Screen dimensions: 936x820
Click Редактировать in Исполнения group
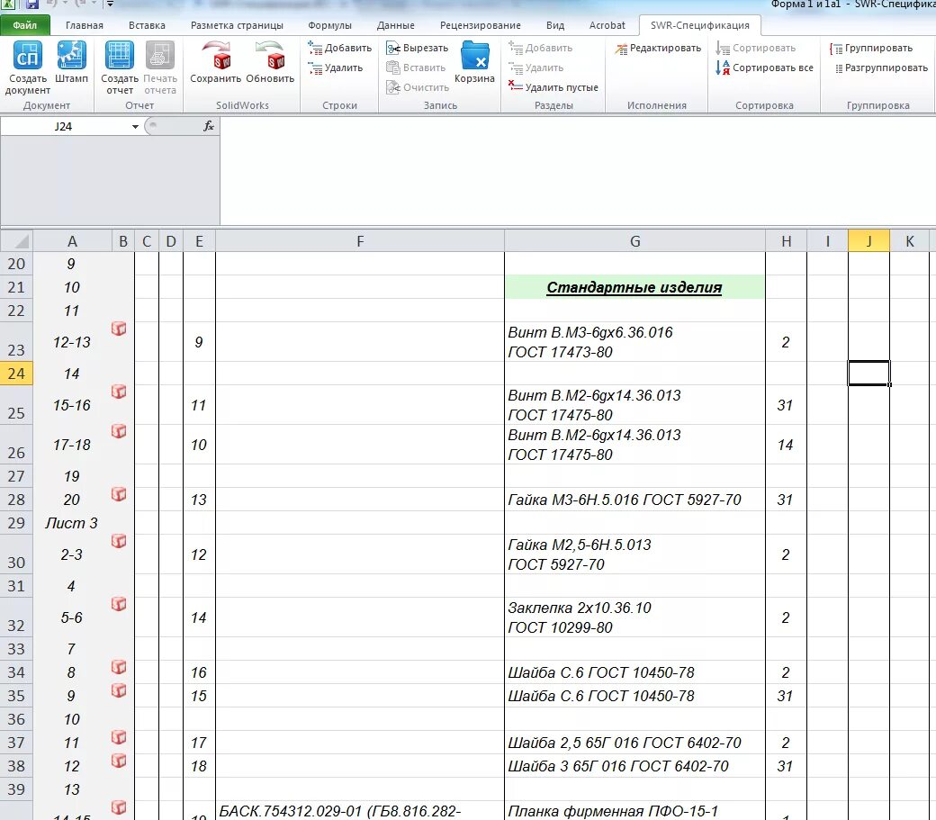tap(658, 48)
